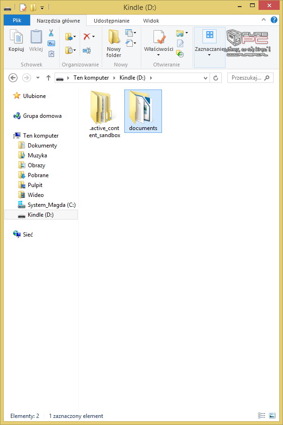Click the quick access New folder icon

33,8
